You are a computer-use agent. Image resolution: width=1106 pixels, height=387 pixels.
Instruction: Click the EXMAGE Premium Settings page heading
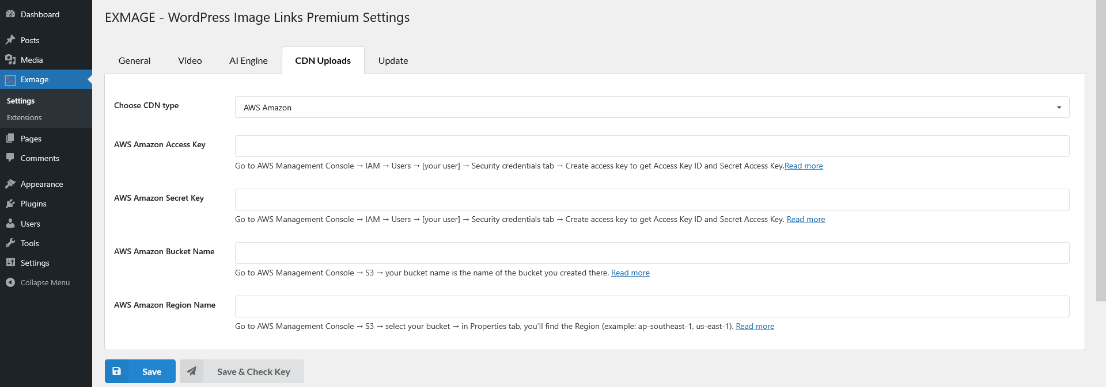(257, 17)
